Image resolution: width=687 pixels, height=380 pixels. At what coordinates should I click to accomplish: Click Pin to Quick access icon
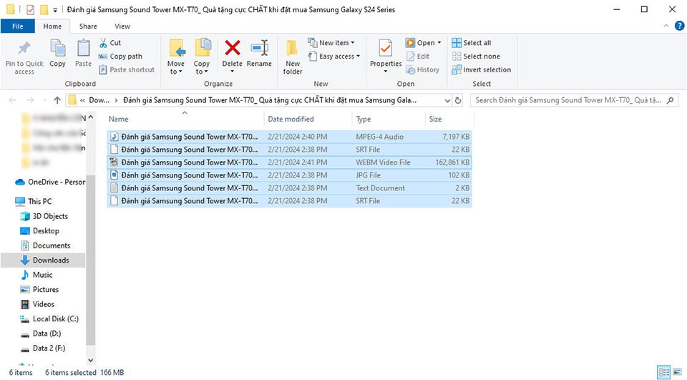point(24,48)
